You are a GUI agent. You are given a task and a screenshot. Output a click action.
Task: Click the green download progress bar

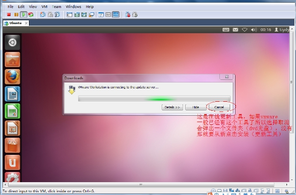click(154, 99)
